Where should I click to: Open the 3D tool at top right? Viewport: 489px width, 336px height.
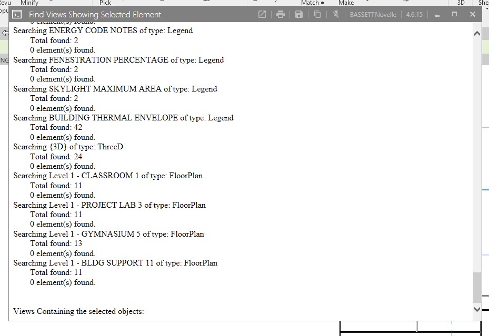tap(461, 3)
